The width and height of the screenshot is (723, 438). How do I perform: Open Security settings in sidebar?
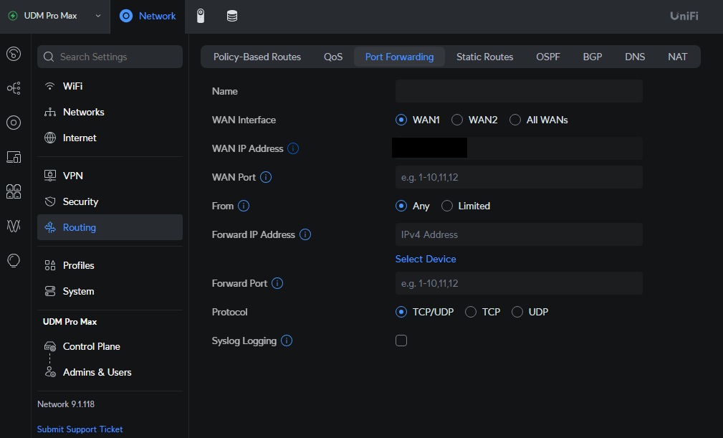click(x=110, y=201)
